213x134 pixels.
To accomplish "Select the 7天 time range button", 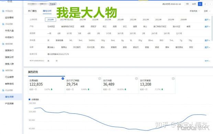I will click(x=187, y=4).
